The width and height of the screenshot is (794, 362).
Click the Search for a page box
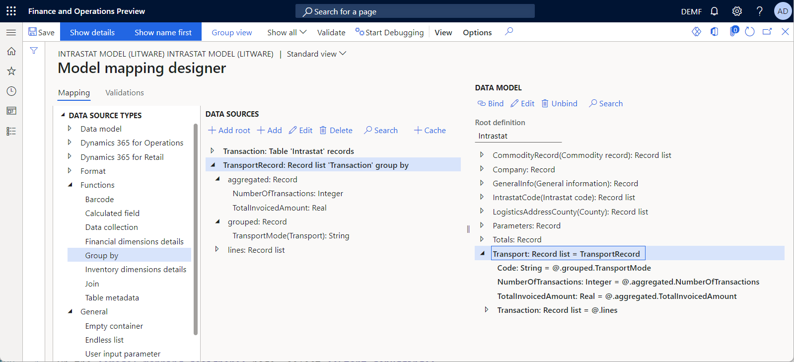click(x=415, y=11)
